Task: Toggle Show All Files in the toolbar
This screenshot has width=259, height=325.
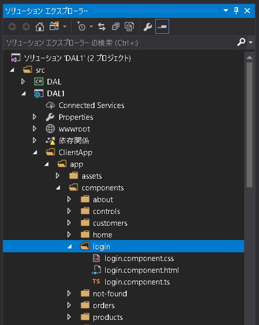Action: click(130, 27)
